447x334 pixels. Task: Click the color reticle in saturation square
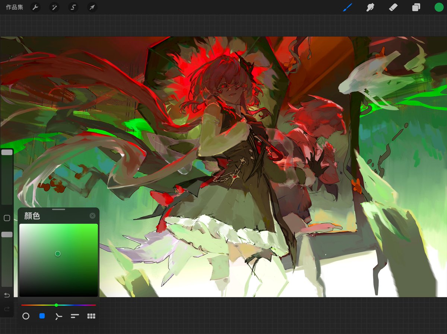click(58, 254)
